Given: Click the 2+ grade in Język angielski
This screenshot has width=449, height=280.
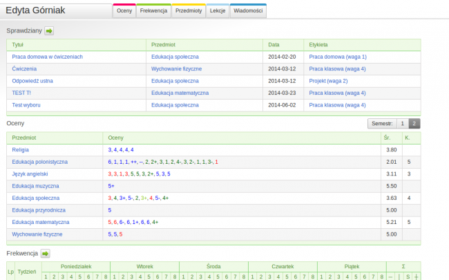Looking at the screenshot, I should click(151, 174).
